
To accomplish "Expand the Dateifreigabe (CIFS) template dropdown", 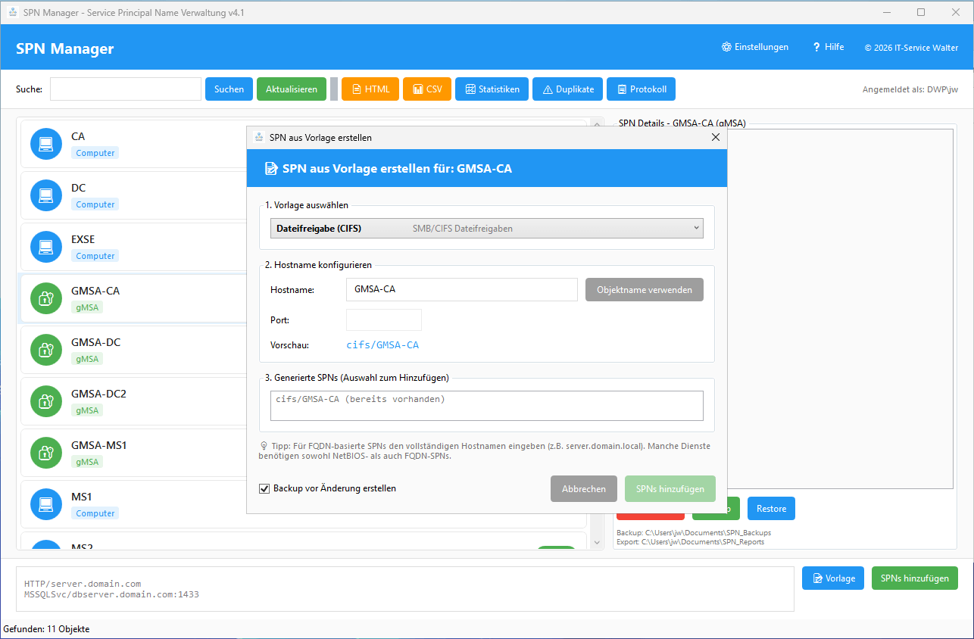I will 486,228.
